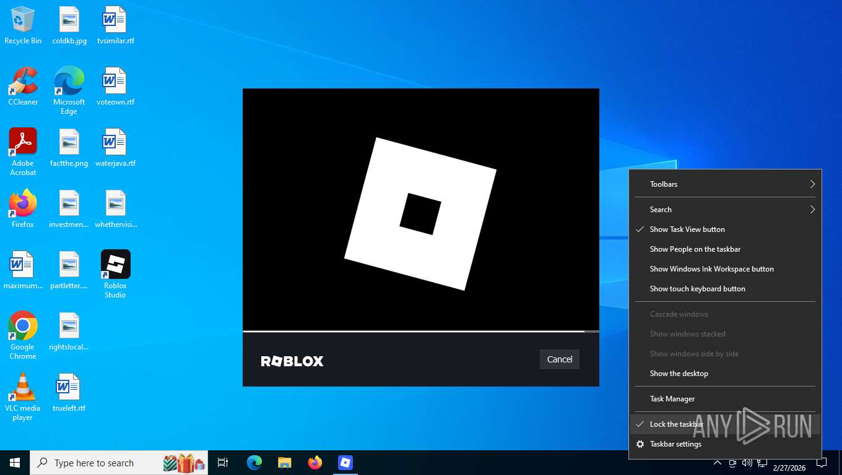Viewport: 842px width, 475px height.
Task: Open Task View from the taskbar
Action: (x=223, y=463)
